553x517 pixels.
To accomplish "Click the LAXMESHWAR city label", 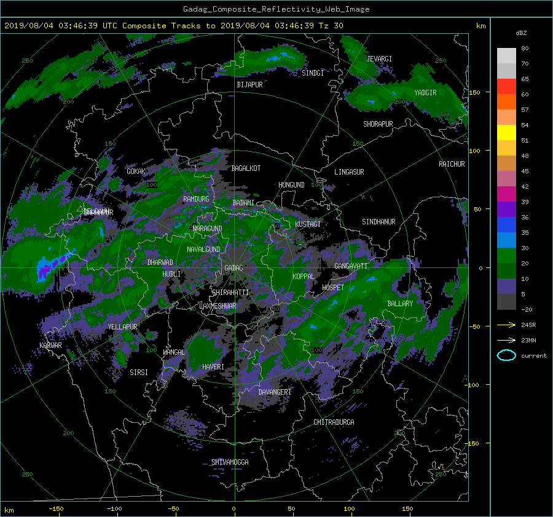I will [x=218, y=306].
